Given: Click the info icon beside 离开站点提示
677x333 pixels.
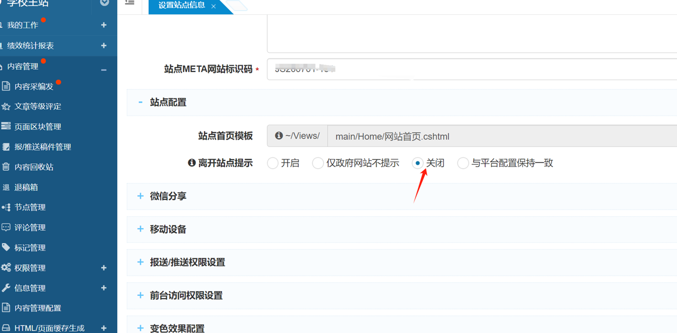Looking at the screenshot, I should click(x=192, y=163).
